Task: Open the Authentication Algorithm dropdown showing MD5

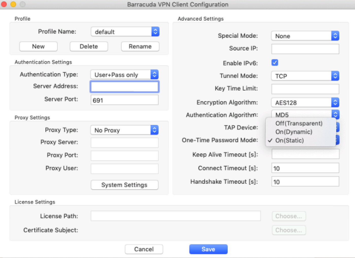Action: click(305, 115)
